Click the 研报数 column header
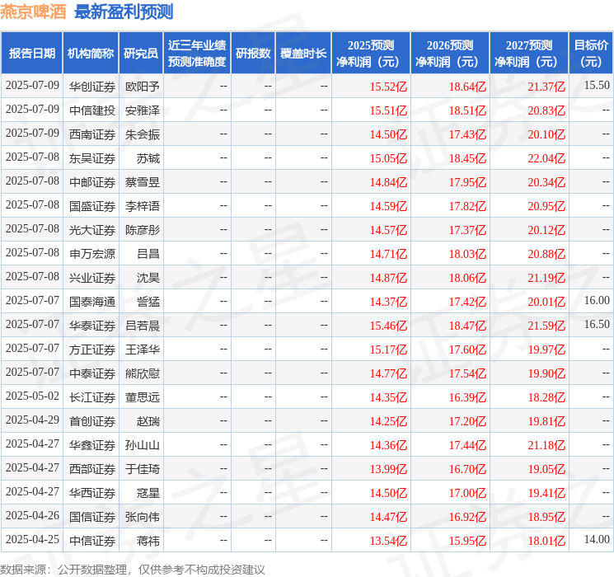 tap(253, 54)
